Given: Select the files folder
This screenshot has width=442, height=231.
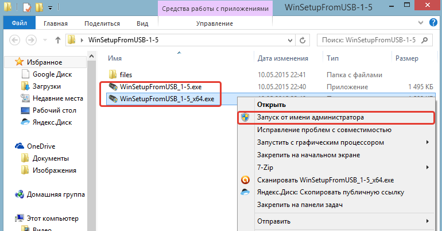Looking at the screenshot, I should click(x=126, y=75).
